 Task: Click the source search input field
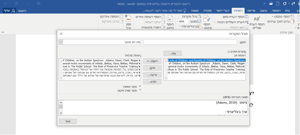point(190,42)
